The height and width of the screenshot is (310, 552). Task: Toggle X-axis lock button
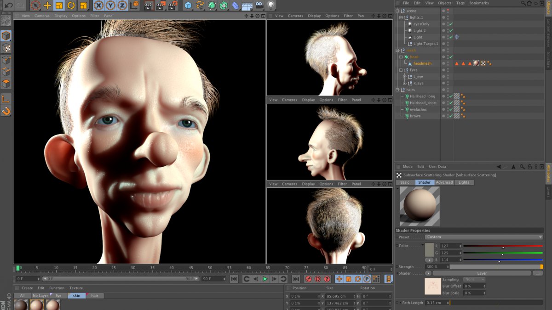pos(98,6)
